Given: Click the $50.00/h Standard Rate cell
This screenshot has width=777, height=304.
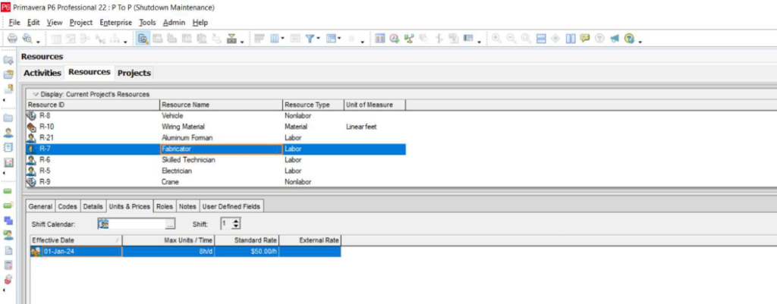Looking at the screenshot, I should [247, 252].
